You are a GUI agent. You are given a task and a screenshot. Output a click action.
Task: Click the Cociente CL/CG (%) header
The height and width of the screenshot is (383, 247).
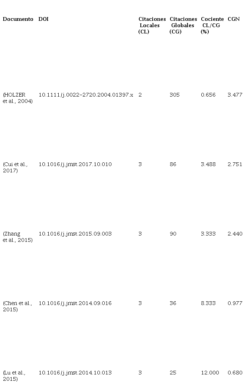212,25
